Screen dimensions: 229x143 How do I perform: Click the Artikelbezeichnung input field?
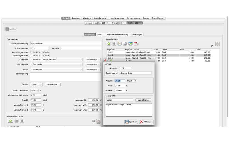coord(66,43)
